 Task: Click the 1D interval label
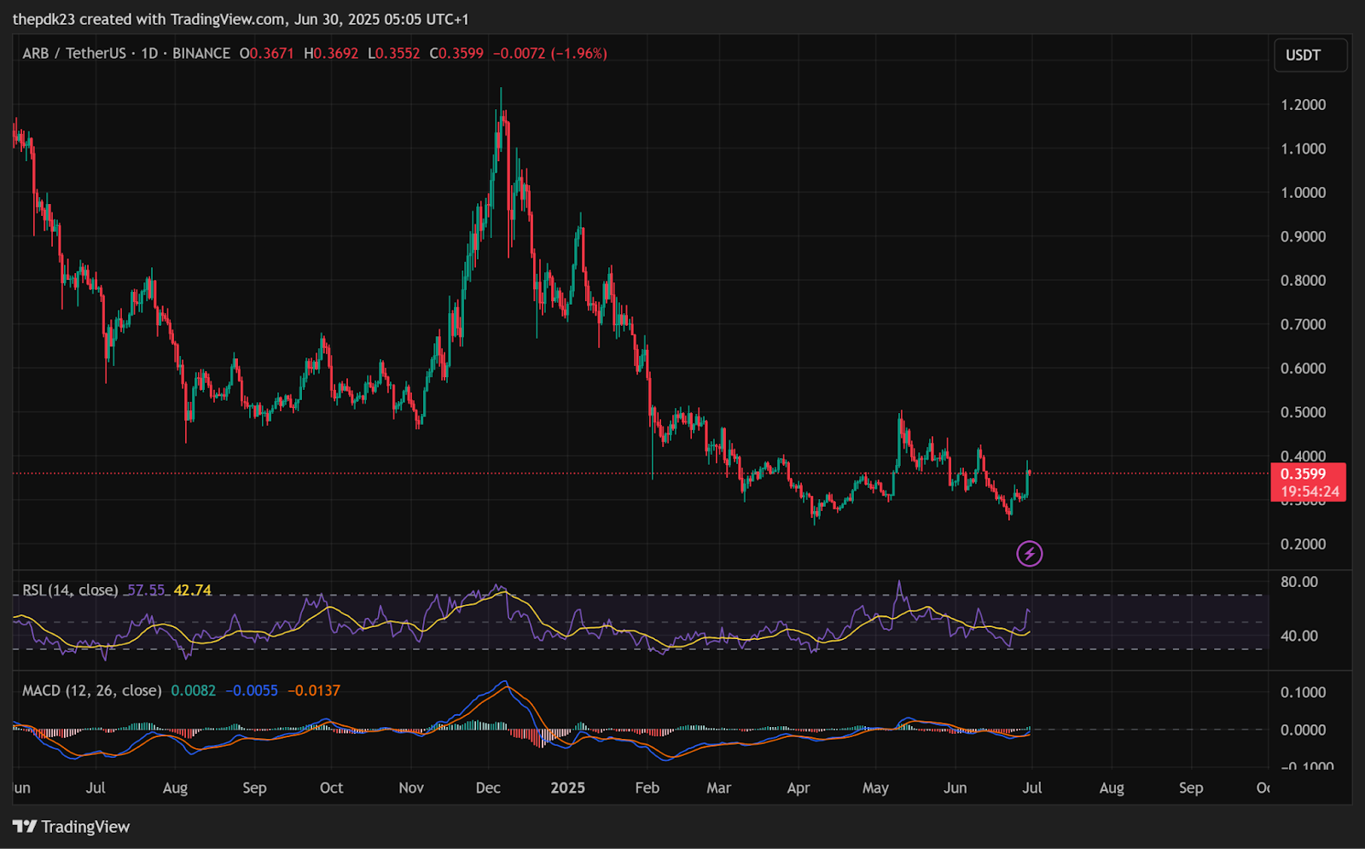click(x=149, y=53)
